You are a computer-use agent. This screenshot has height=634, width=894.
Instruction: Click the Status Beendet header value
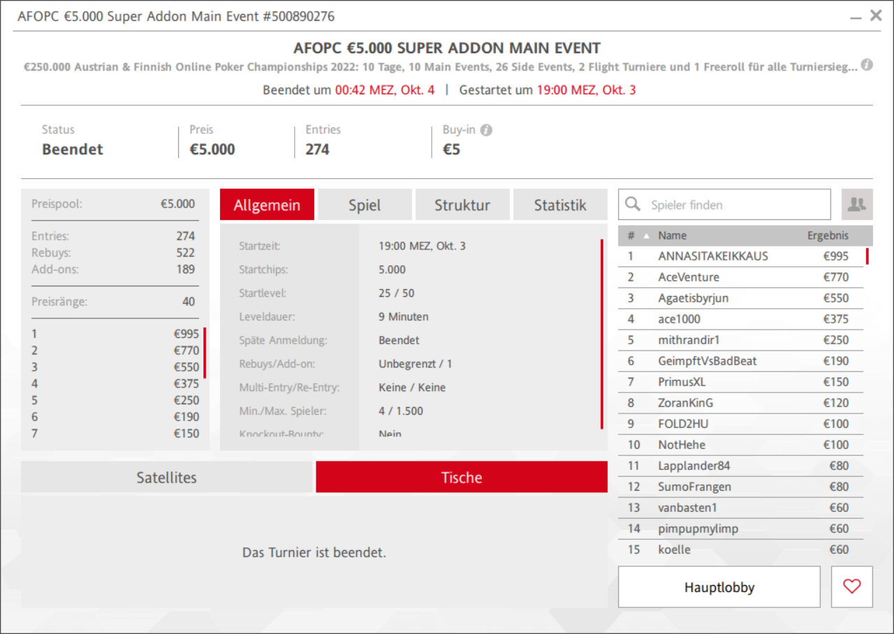coord(73,149)
